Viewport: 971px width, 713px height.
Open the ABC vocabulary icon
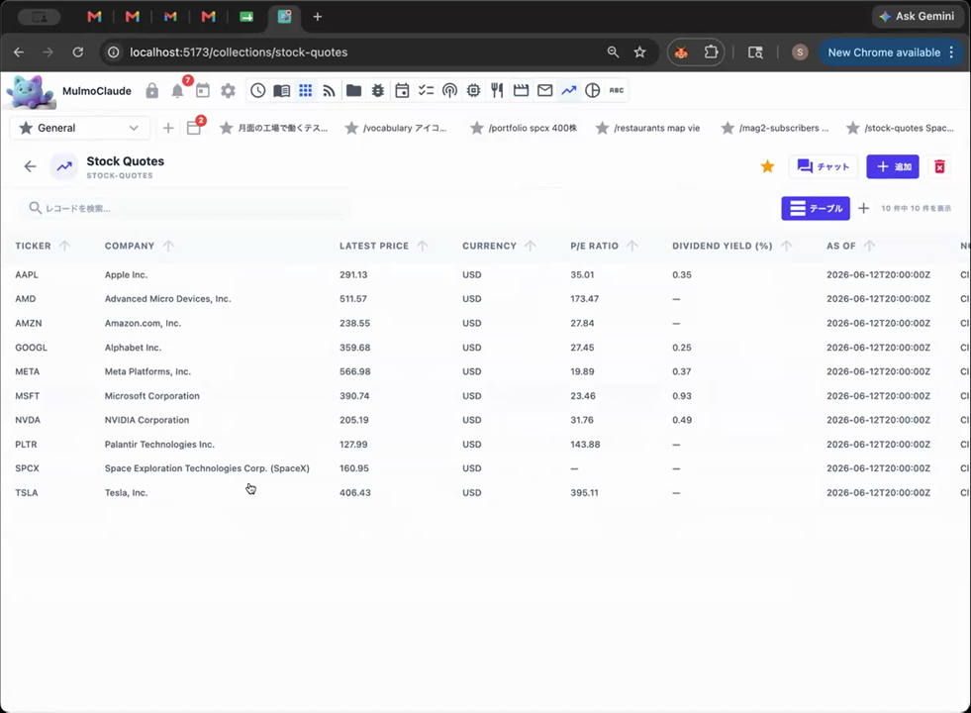click(x=617, y=90)
